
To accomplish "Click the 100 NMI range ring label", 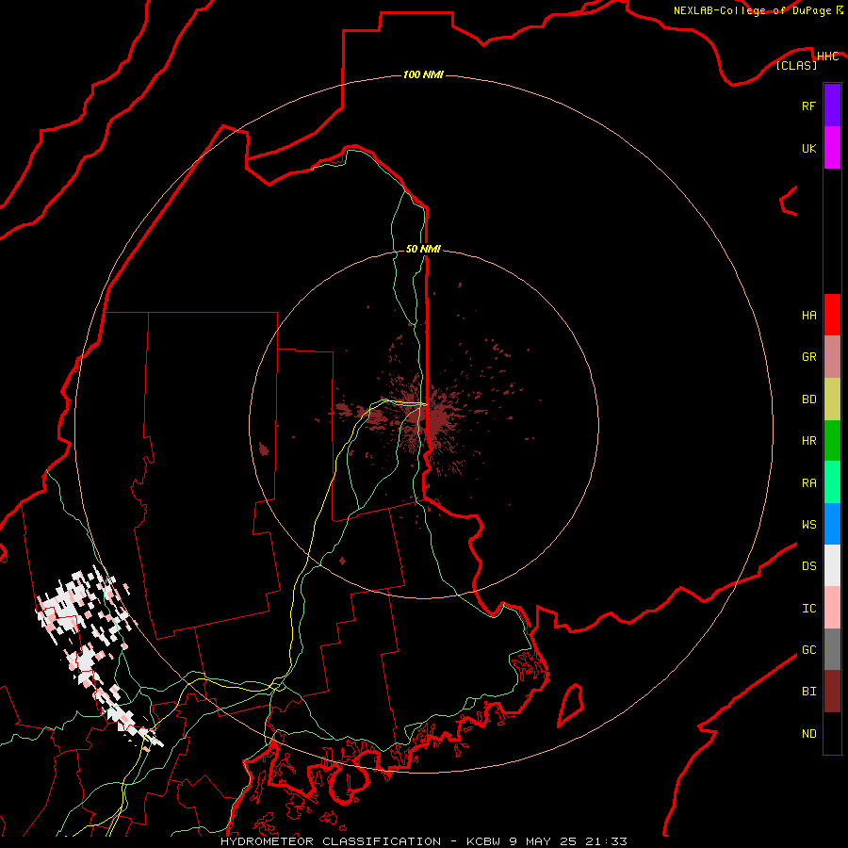I will tap(423, 74).
